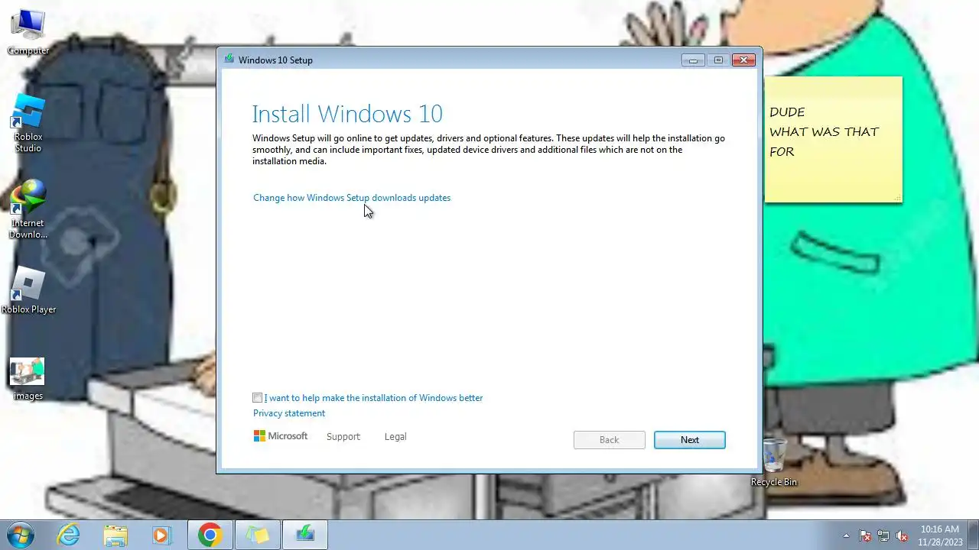
Task: Open the taskbar clock and date
Action: (940, 535)
